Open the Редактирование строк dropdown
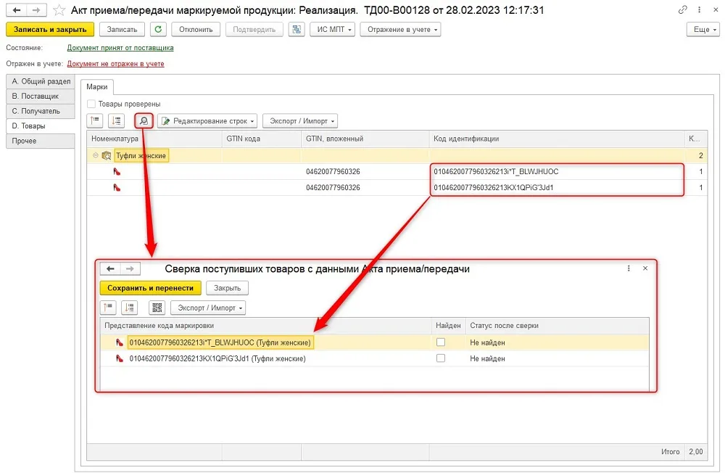The height and width of the screenshot is (473, 725). [207, 121]
